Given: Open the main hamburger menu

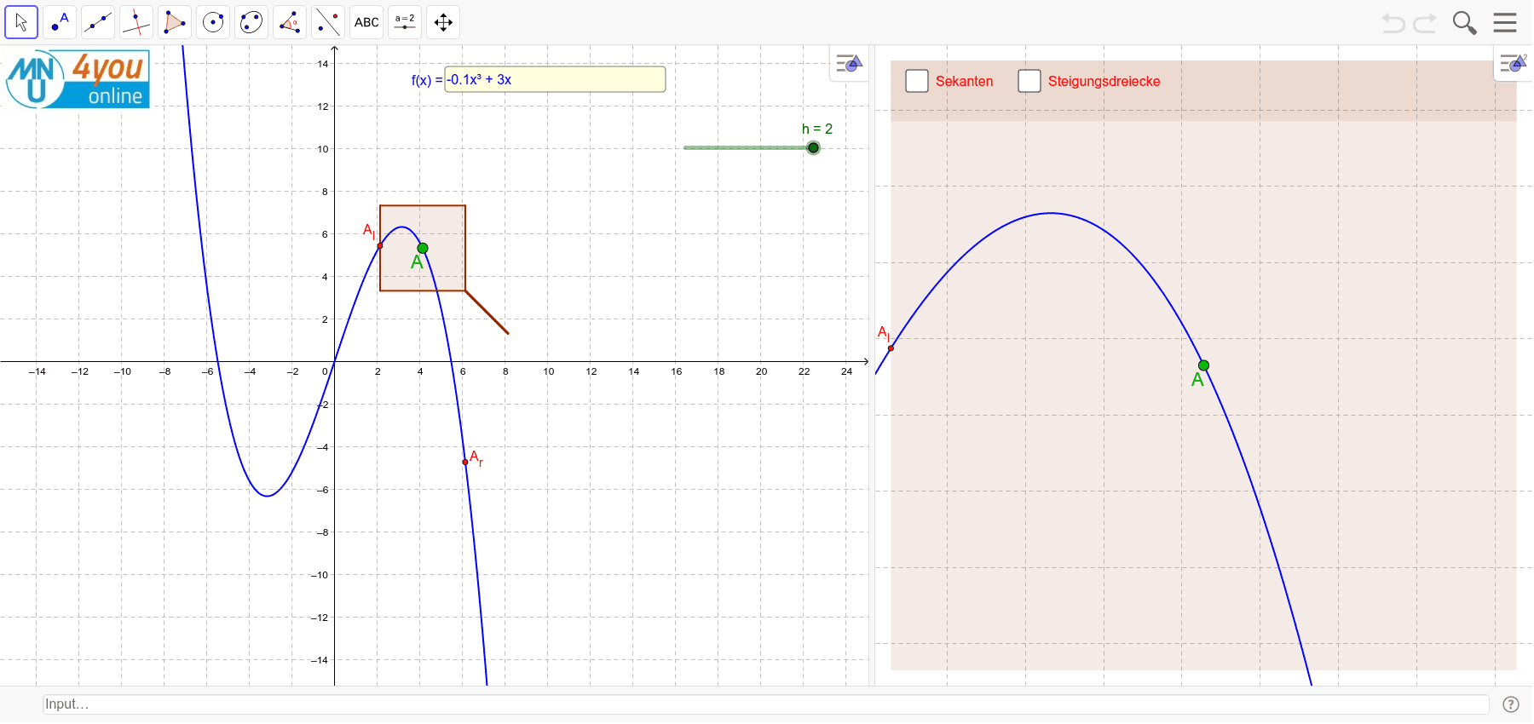Looking at the screenshot, I should tap(1505, 23).
